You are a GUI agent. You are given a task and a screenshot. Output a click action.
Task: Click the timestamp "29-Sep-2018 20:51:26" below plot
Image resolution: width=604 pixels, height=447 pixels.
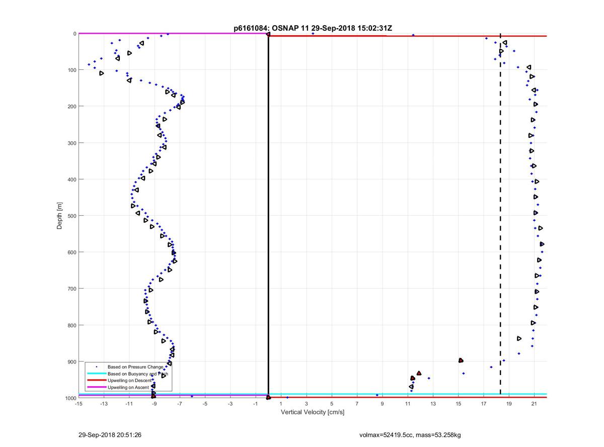[110, 434]
